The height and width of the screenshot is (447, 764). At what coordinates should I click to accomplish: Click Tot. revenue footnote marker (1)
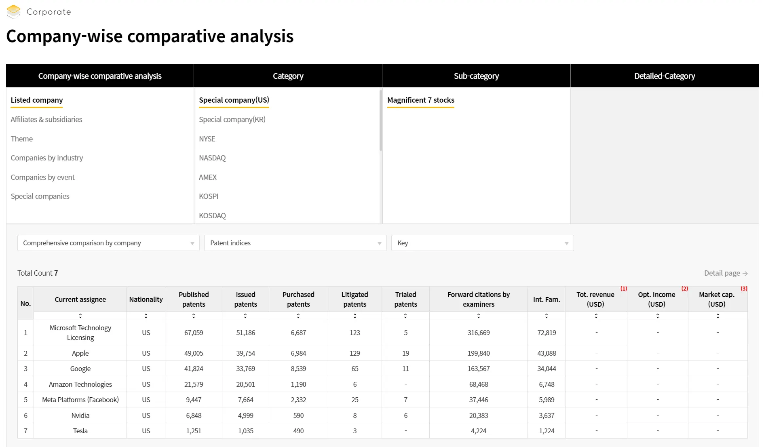pos(624,289)
